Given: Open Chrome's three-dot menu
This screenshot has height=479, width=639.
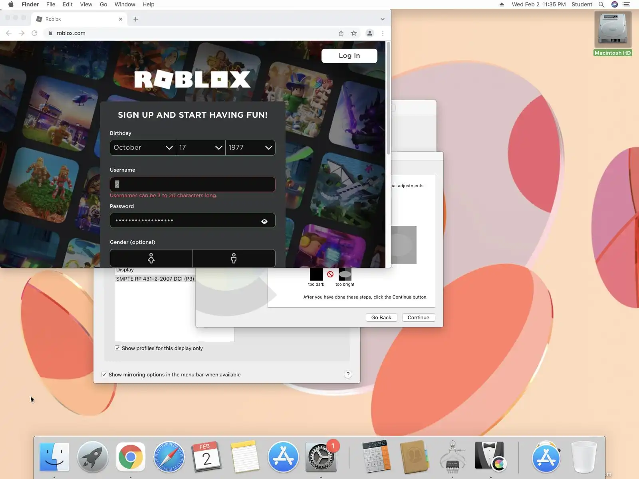Looking at the screenshot, I should click(383, 33).
